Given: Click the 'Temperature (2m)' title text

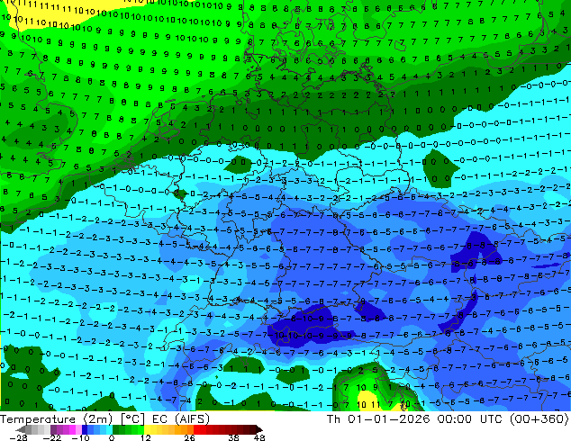Looking at the screenshot, I should point(57,419).
